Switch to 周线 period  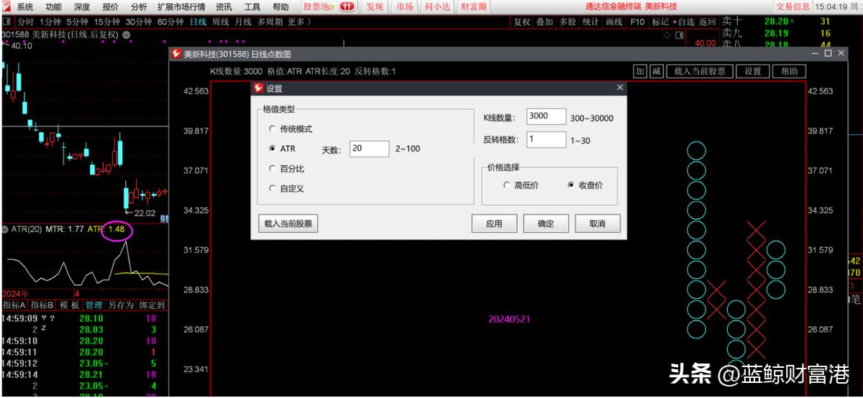click(x=221, y=22)
